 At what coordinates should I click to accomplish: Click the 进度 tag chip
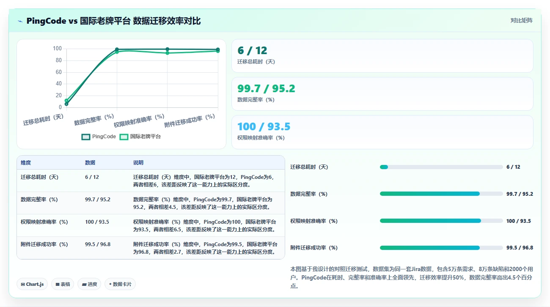[x=89, y=284]
